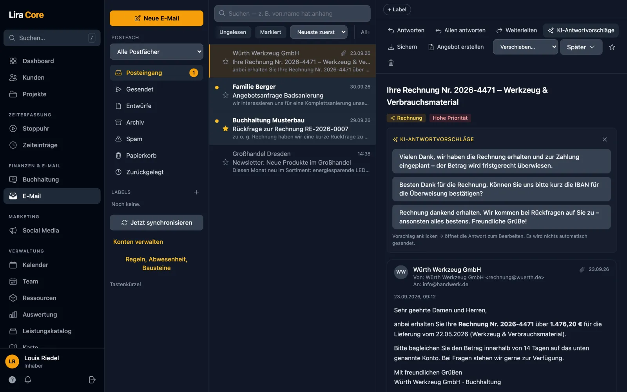This screenshot has width=627, height=392.
Task: Filter by Ungelesen
Action: (x=233, y=32)
